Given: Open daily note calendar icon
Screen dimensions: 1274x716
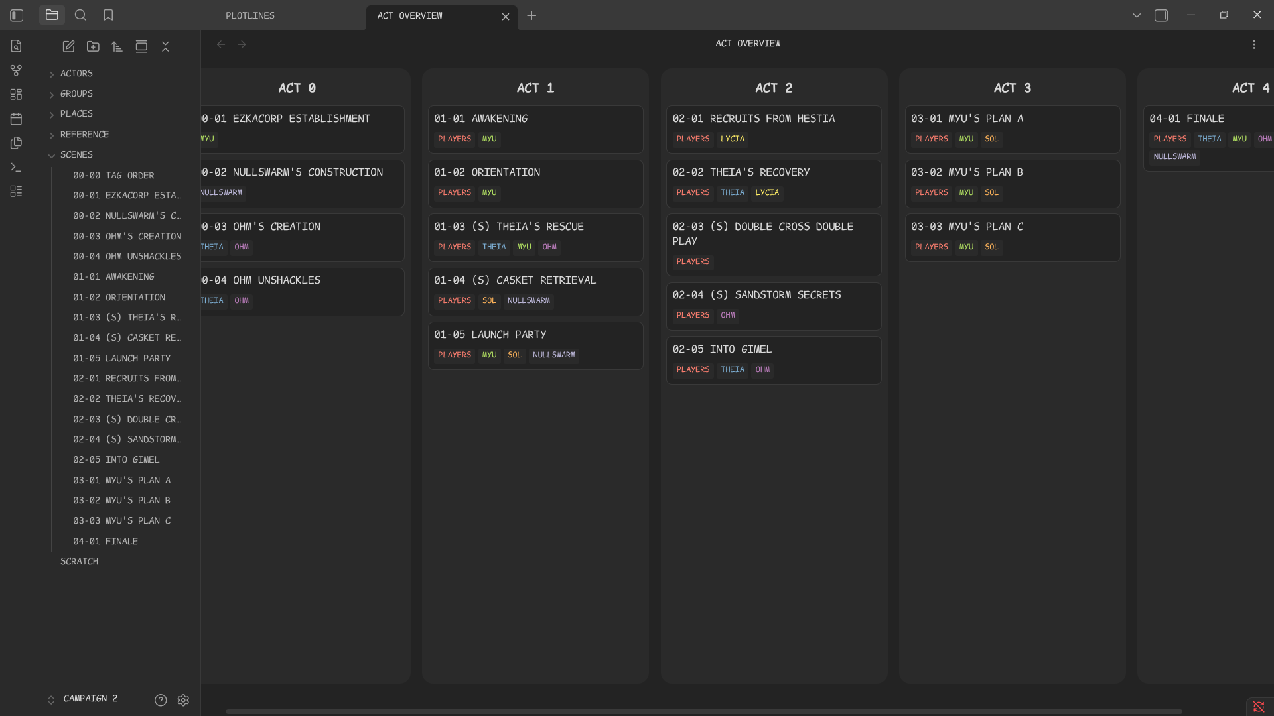Looking at the screenshot, I should tap(17, 119).
